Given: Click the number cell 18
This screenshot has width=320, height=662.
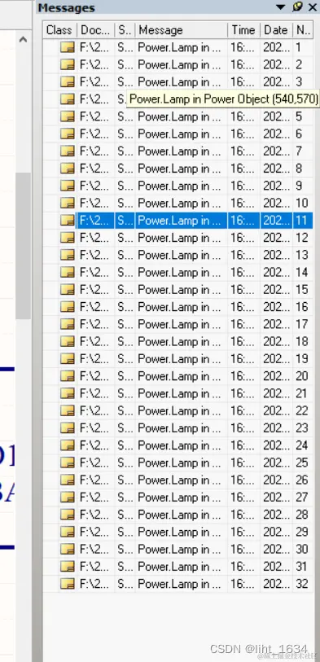Looking at the screenshot, I should [303, 342].
